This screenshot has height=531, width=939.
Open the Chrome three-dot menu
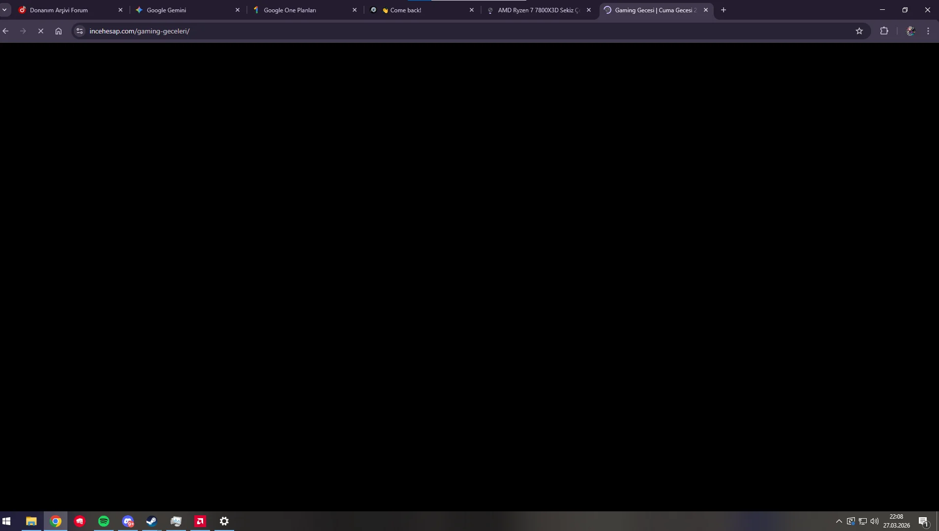coord(928,31)
